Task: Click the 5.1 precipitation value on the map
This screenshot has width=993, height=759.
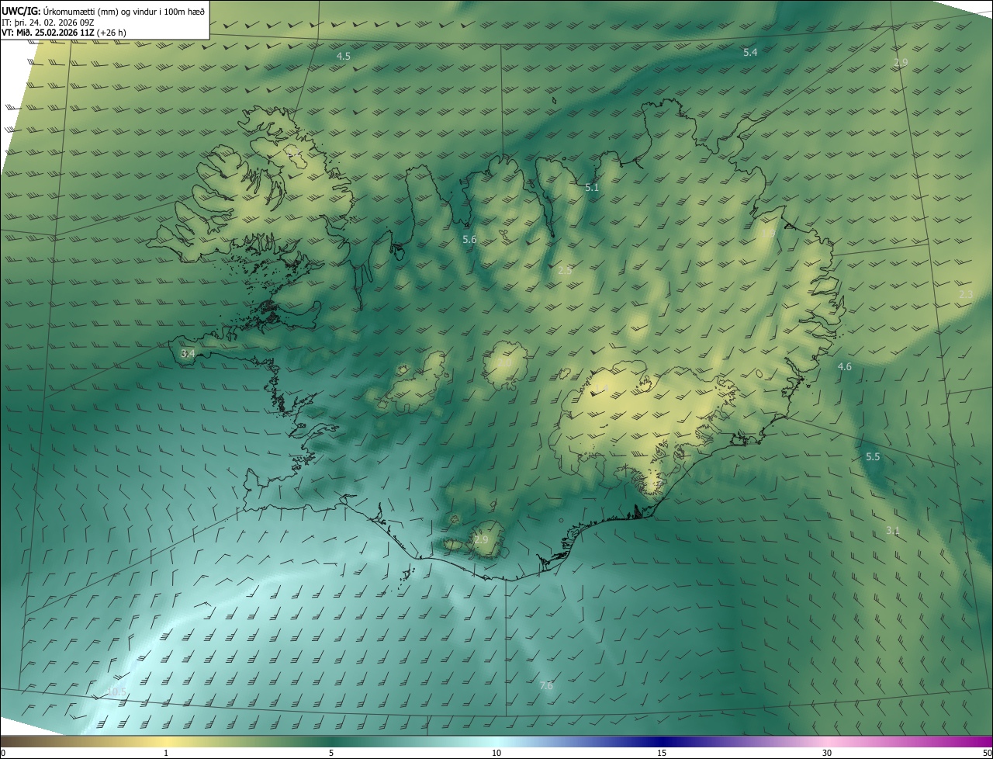Action: click(592, 188)
